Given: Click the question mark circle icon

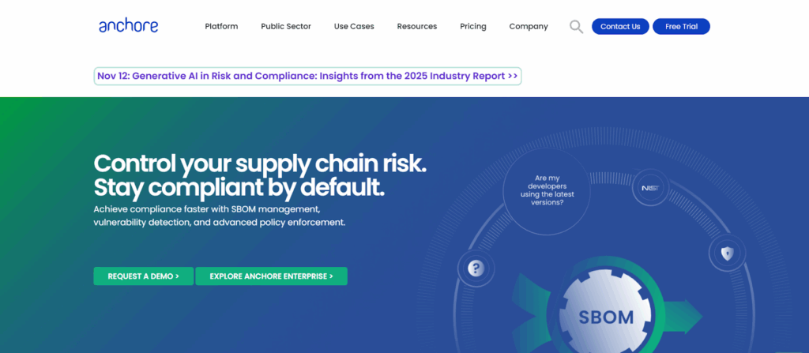Looking at the screenshot, I should [475, 269].
